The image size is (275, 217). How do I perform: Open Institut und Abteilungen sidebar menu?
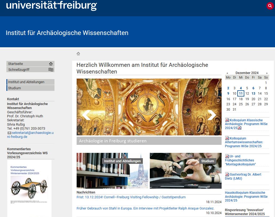30,82
